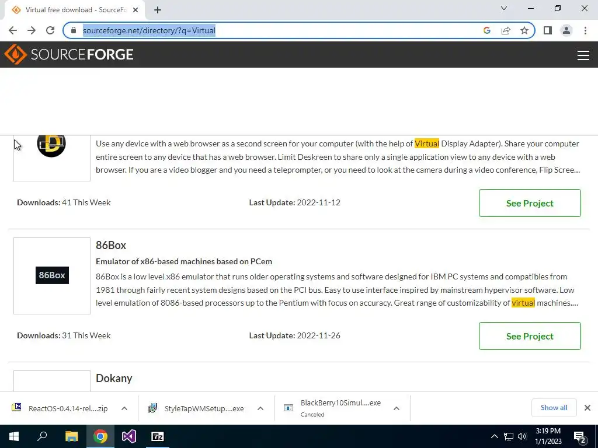
Task: Select the Virtual free download SourceForge tab
Action: pyautogui.click(x=74, y=10)
